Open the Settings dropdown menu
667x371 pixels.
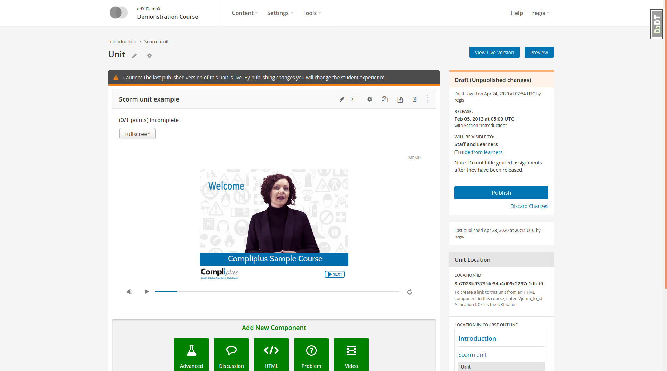pyautogui.click(x=280, y=13)
